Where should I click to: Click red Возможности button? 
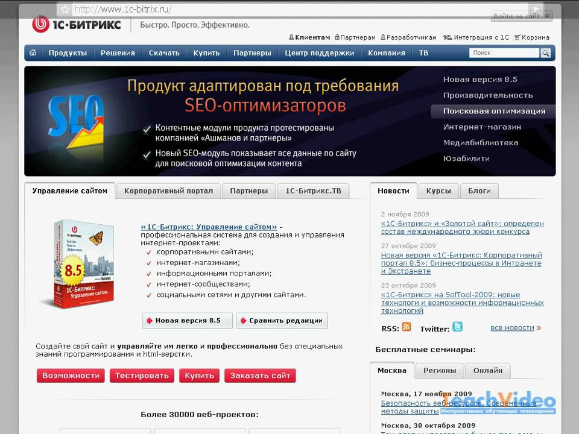71,376
